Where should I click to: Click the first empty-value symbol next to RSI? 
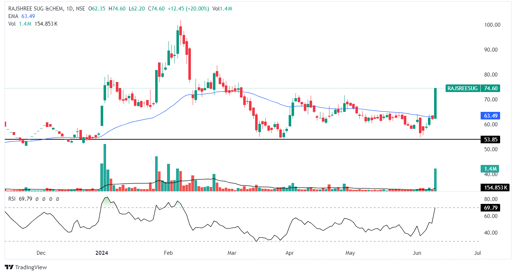tap(37, 199)
